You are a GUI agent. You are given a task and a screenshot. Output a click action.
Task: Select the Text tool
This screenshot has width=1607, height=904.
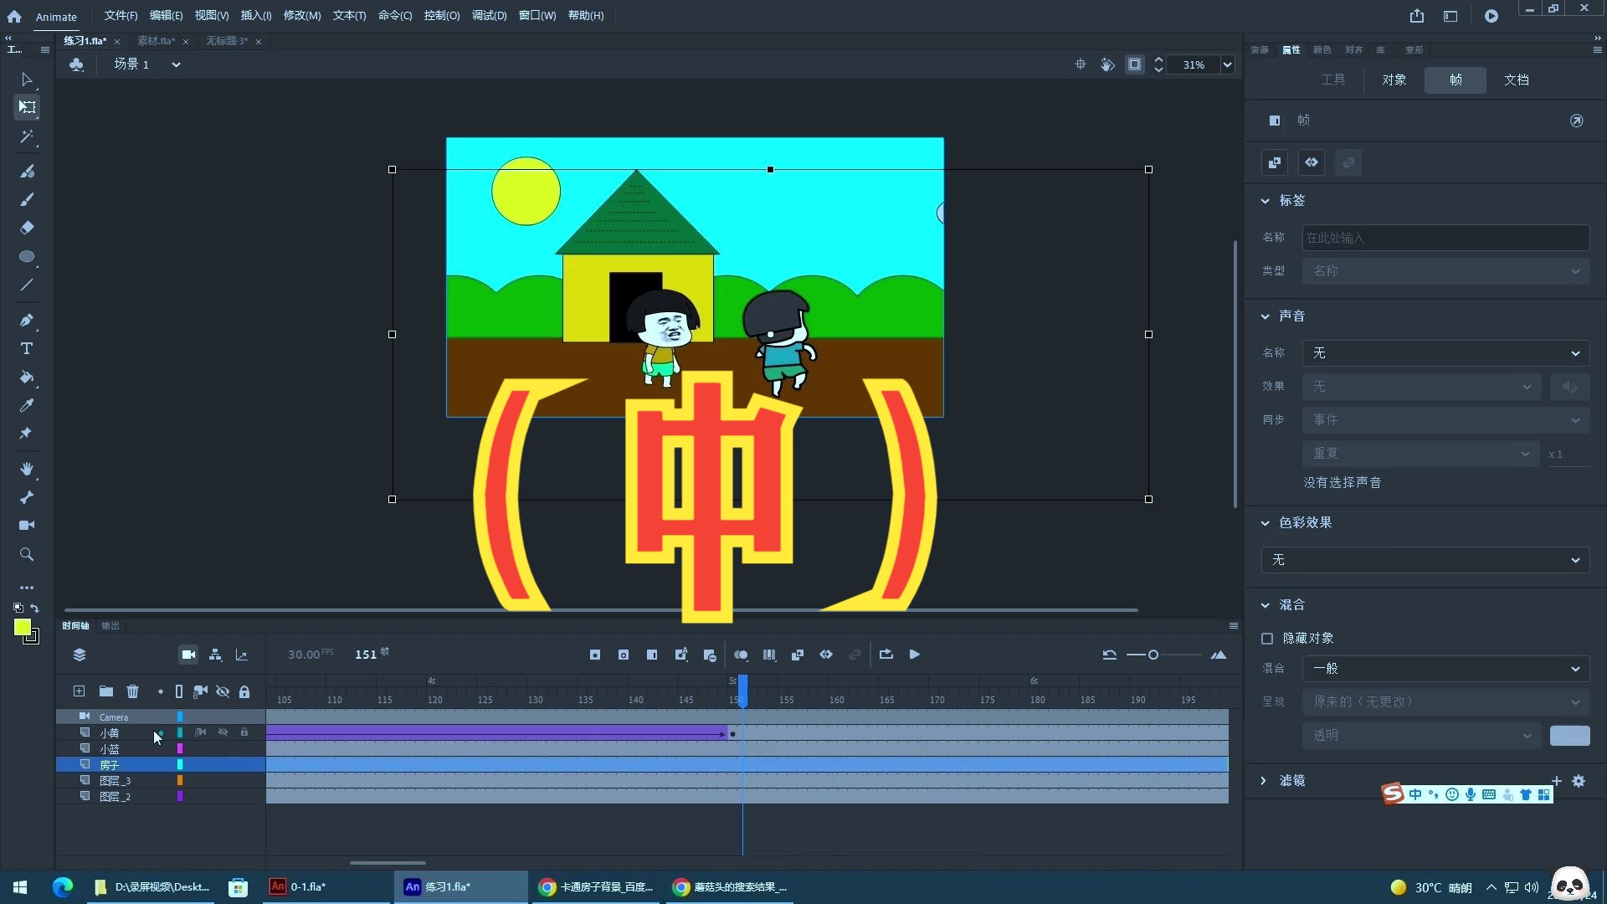point(27,348)
